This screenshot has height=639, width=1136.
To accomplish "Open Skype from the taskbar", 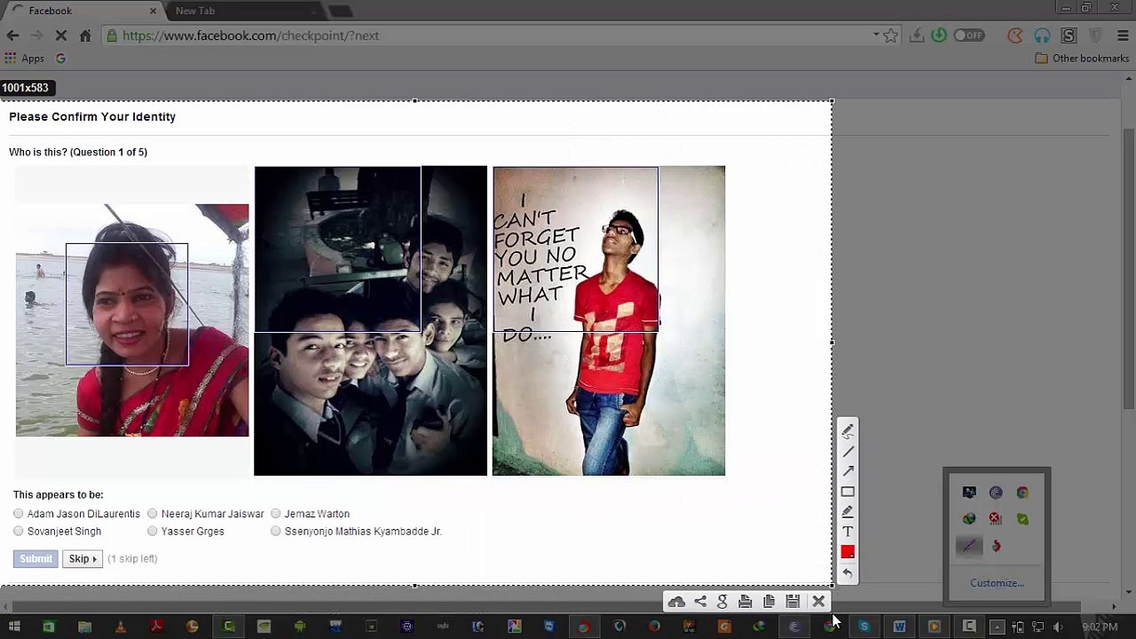I will tap(864, 627).
